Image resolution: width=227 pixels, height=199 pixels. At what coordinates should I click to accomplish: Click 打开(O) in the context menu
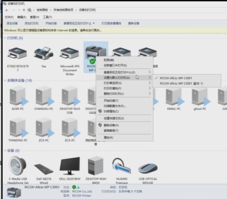click(x=109, y=60)
